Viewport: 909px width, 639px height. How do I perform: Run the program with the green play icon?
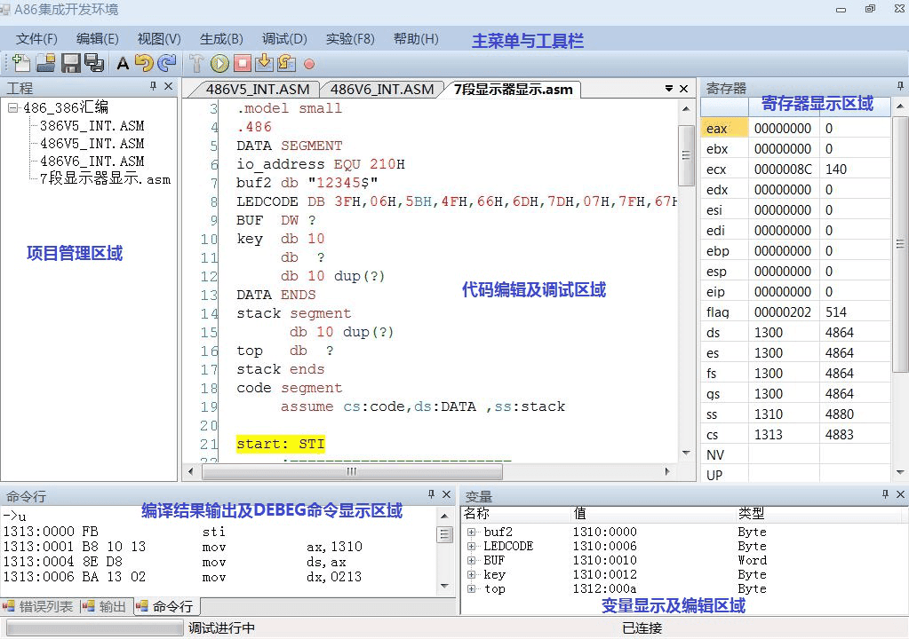click(x=218, y=63)
